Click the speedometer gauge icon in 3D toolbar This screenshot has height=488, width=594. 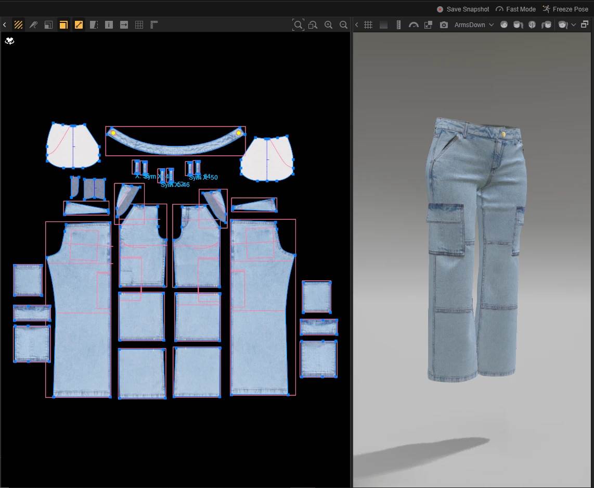click(414, 25)
